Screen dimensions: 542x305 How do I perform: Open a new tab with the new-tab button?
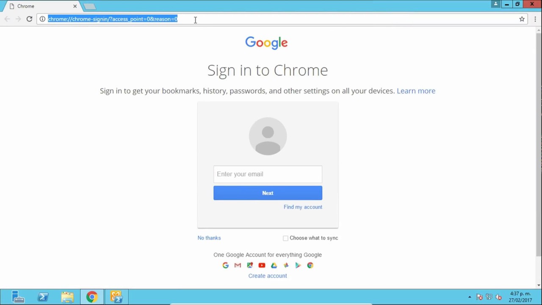pyautogui.click(x=89, y=6)
